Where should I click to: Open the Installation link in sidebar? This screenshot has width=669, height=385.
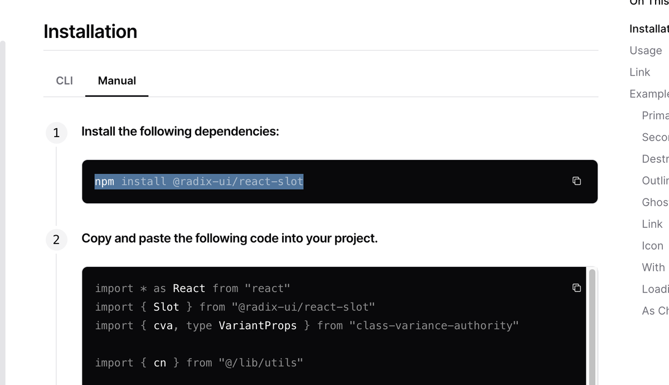pos(649,29)
